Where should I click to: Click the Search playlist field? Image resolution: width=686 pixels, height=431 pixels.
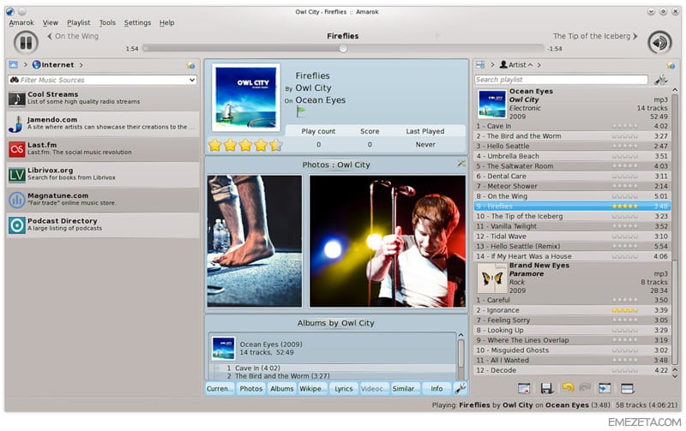point(561,80)
